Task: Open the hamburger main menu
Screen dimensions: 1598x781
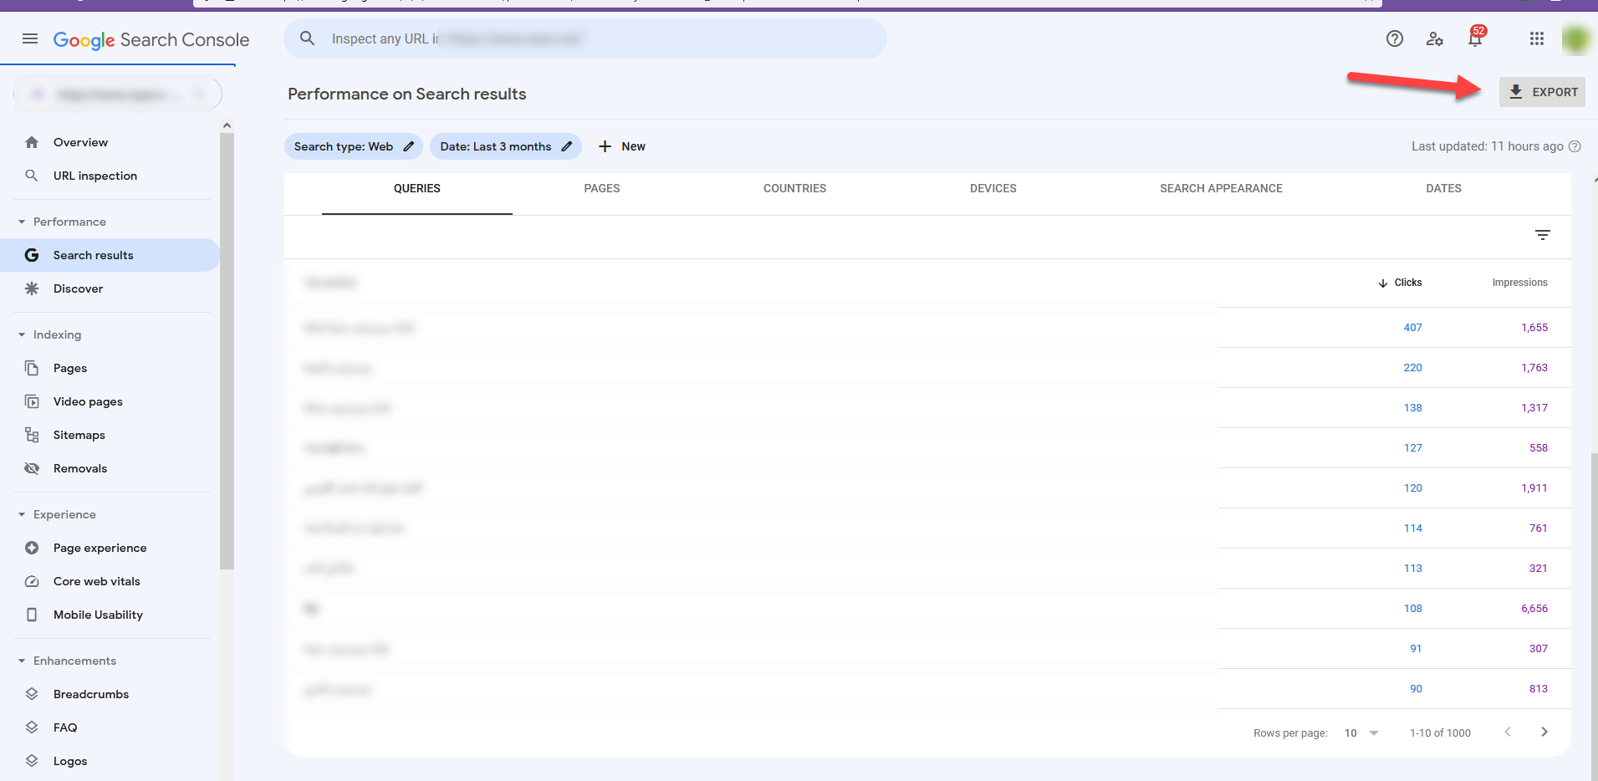Action: click(30, 38)
